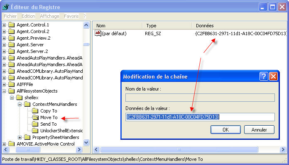The width and height of the screenshot is (289, 165).
Task: Click the Agent.Preview.2 folder icon
Action: [12, 38]
